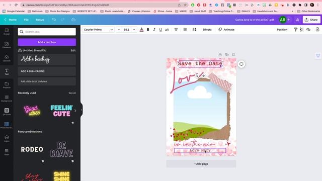The image size is (322, 181).
Task: Open the Background panel in sidebar
Action: (x=7, y=99)
